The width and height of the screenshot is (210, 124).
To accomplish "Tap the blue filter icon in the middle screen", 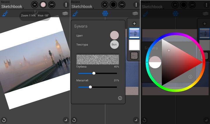I will point(105,13).
